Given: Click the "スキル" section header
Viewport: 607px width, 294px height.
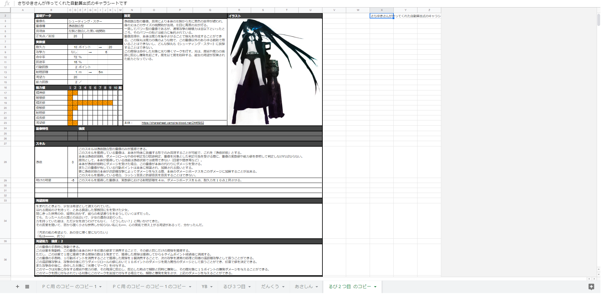Looking at the screenshot, I should [178, 144].
